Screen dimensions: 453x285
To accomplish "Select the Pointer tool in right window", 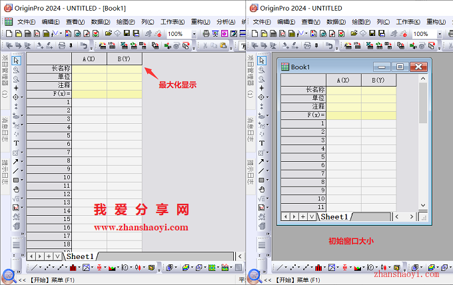I will (262, 61).
